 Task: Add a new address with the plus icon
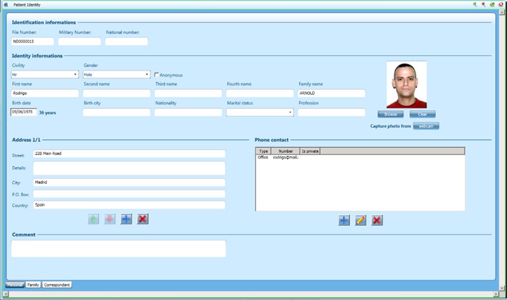tap(126, 219)
